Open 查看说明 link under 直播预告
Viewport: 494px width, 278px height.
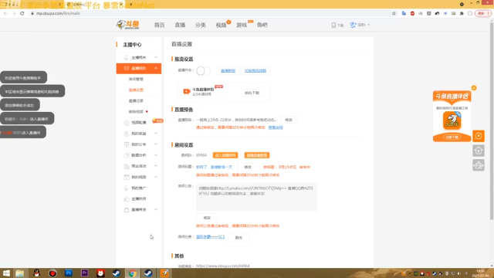coord(276,127)
